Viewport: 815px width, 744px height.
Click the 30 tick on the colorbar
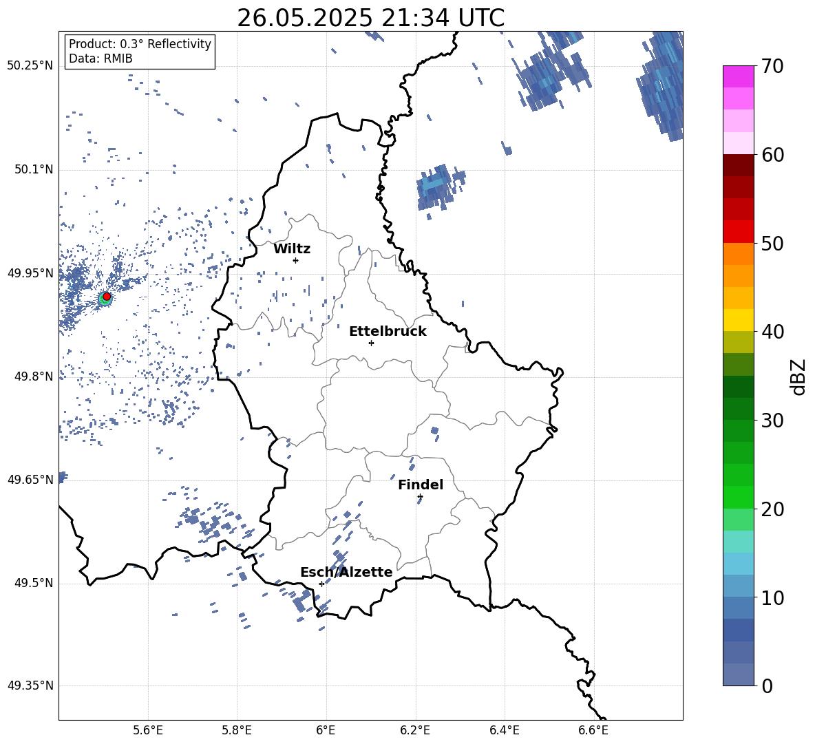[x=772, y=421]
